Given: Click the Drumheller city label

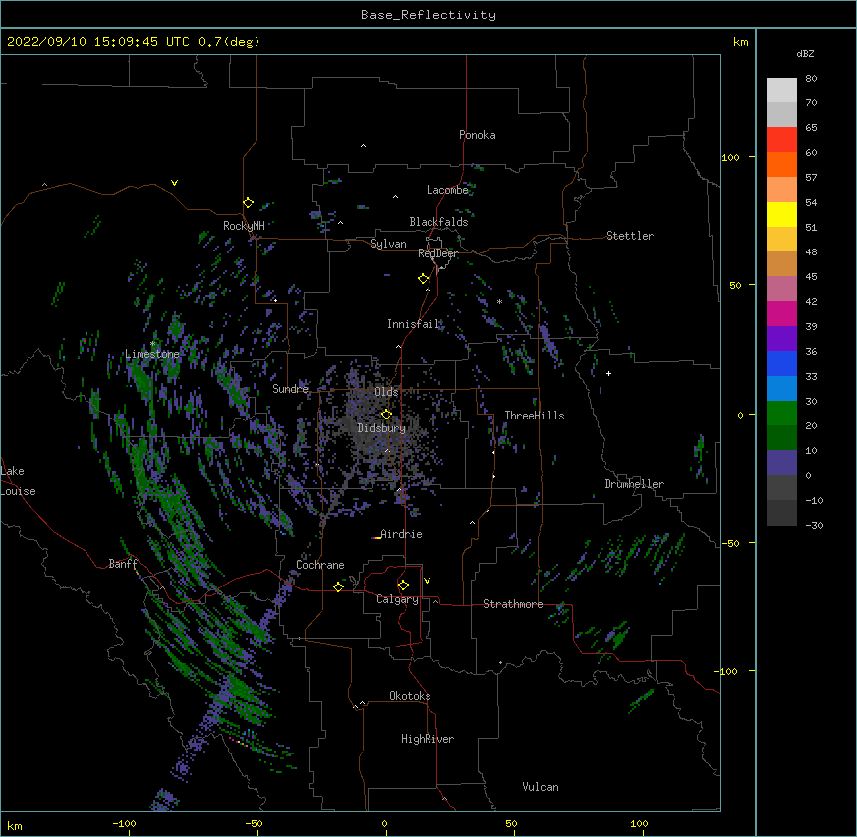Looking at the screenshot, I should click(x=634, y=484).
